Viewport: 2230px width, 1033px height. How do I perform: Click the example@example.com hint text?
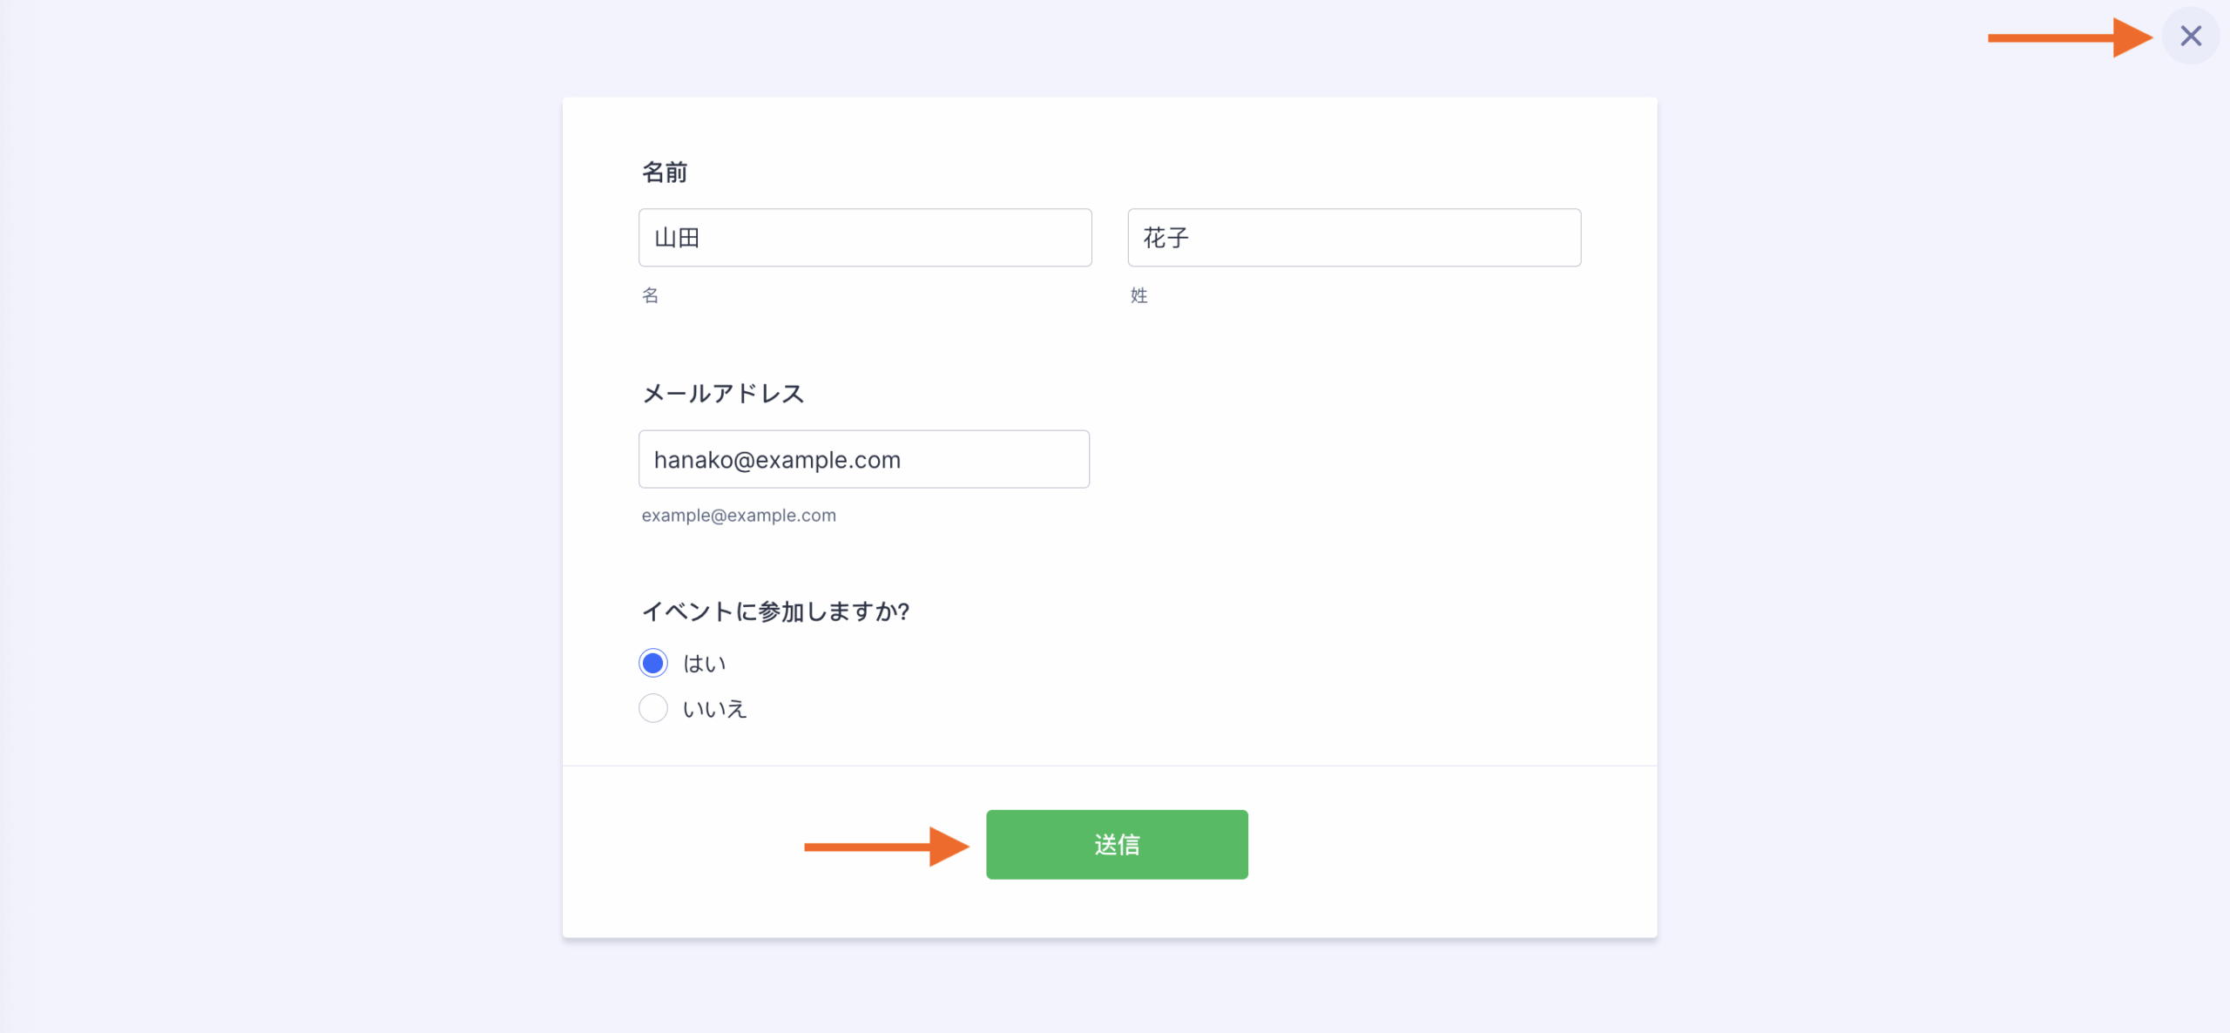(x=739, y=516)
